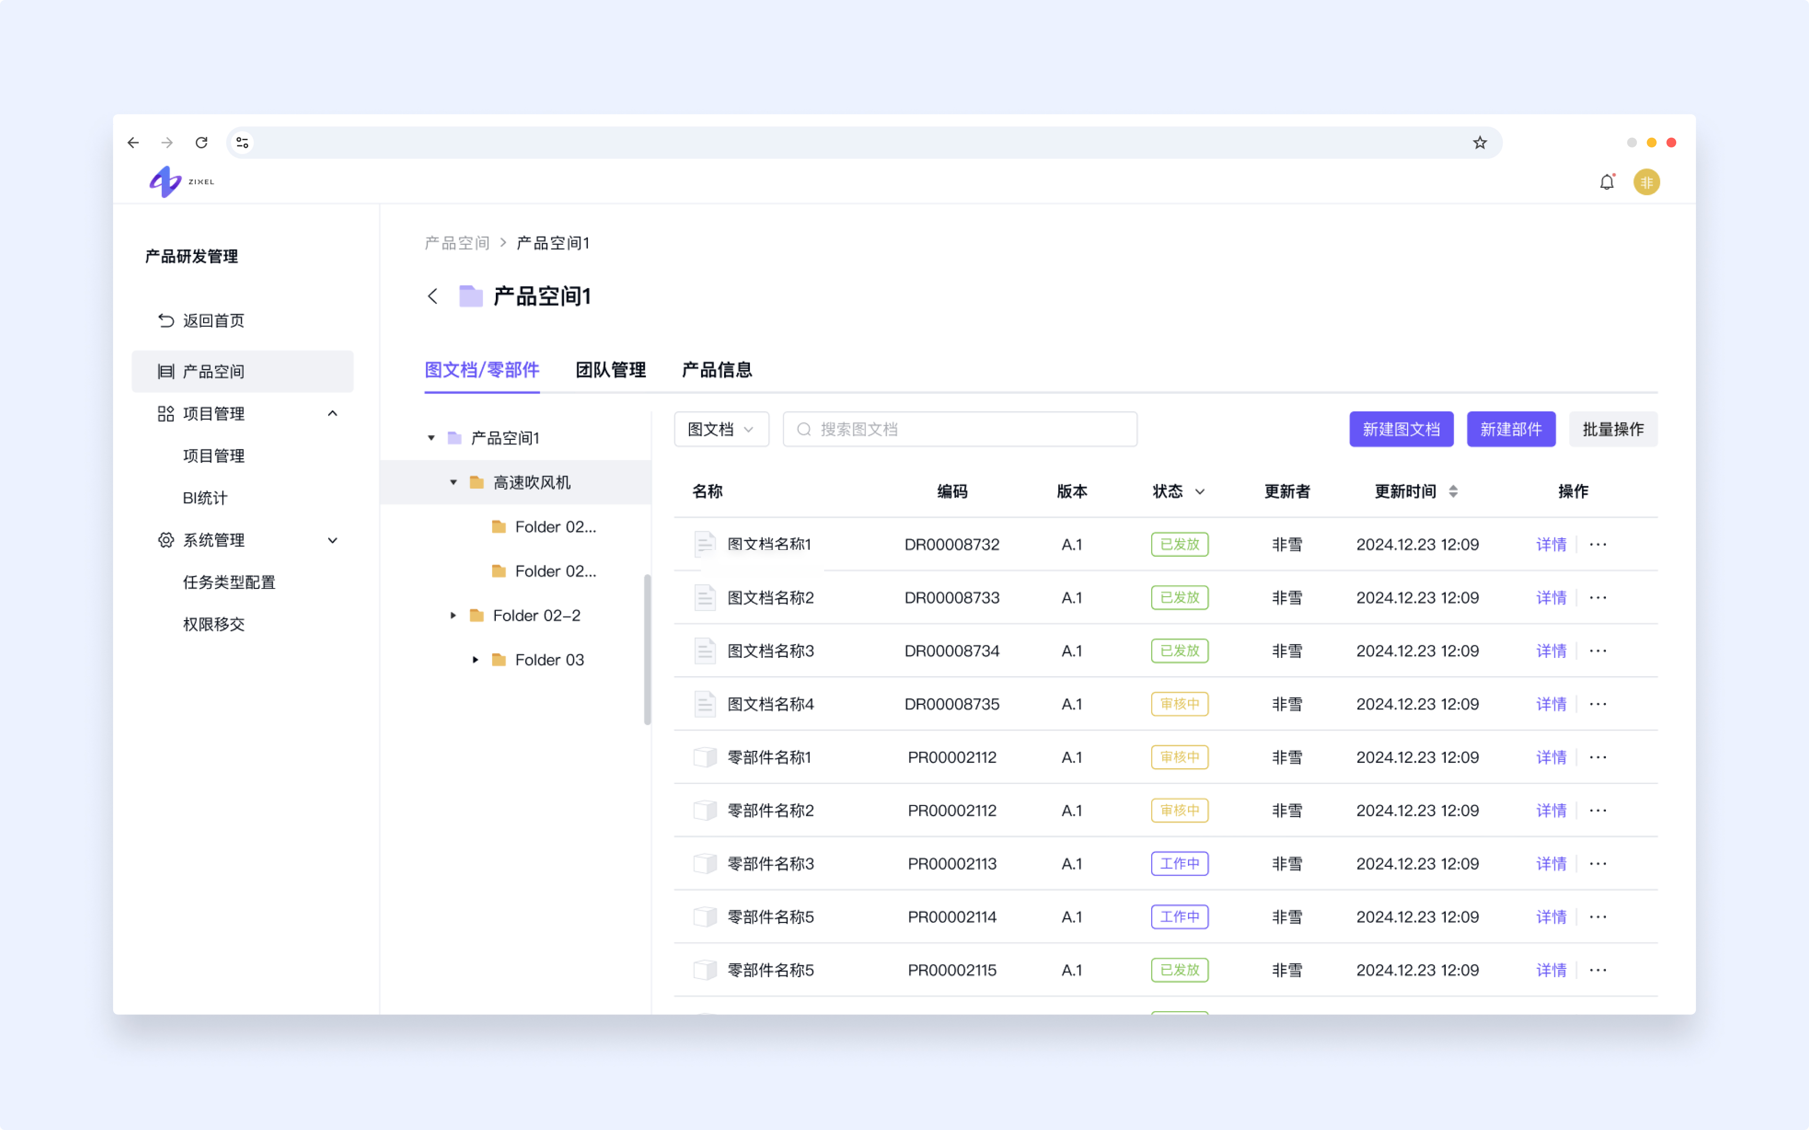Click the 项目管理 grid icon
The width and height of the screenshot is (1809, 1130).
click(x=166, y=413)
